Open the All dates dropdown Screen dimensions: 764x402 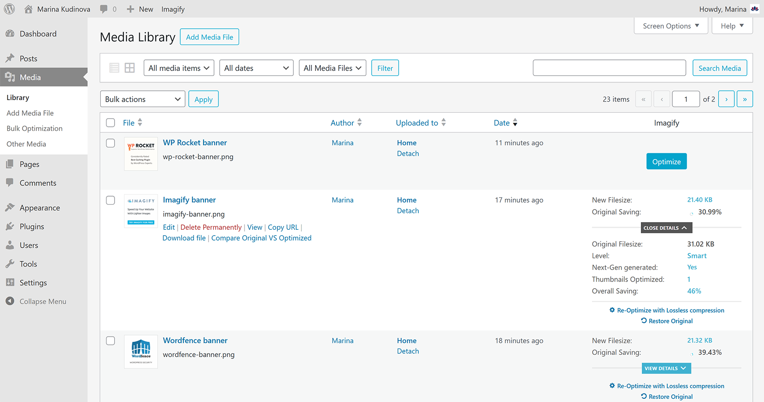point(256,68)
